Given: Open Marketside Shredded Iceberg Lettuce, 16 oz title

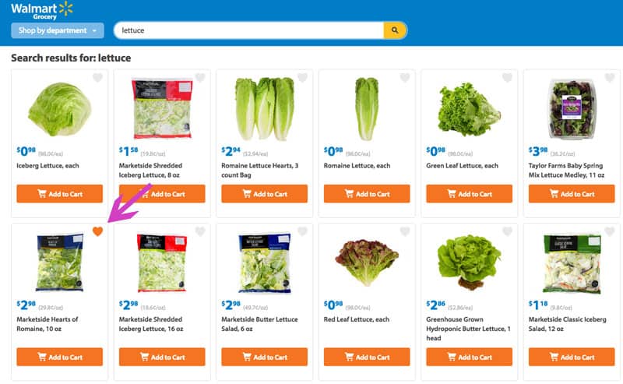Looking at the screenshot, I should (151, 324).
